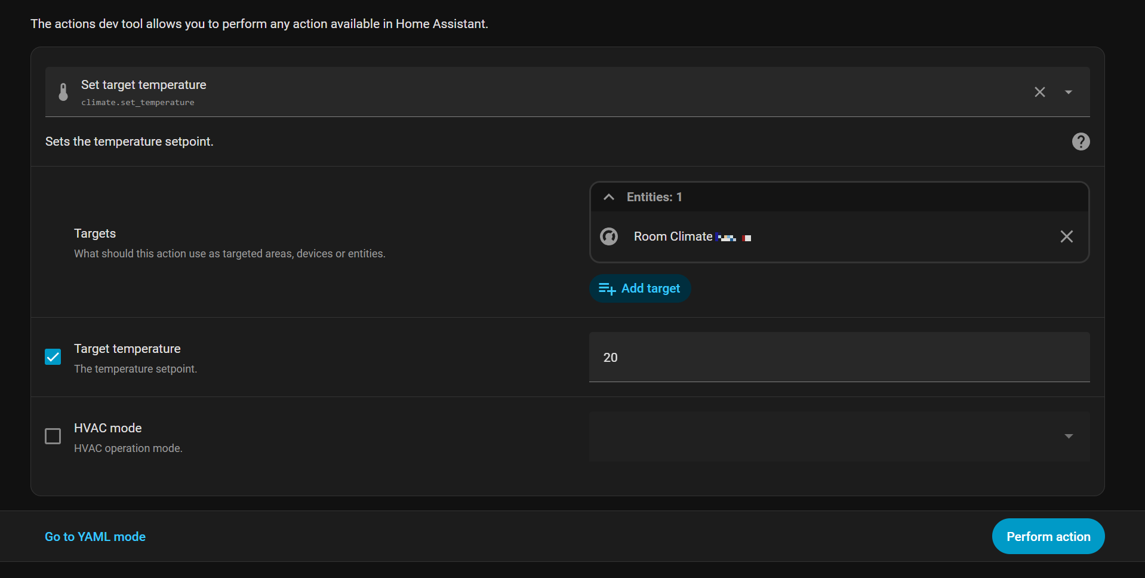Clear the selected action with the X icon
This screenshot has height=578, width=1145.
pyautogui.click(x=1039, y=92)
